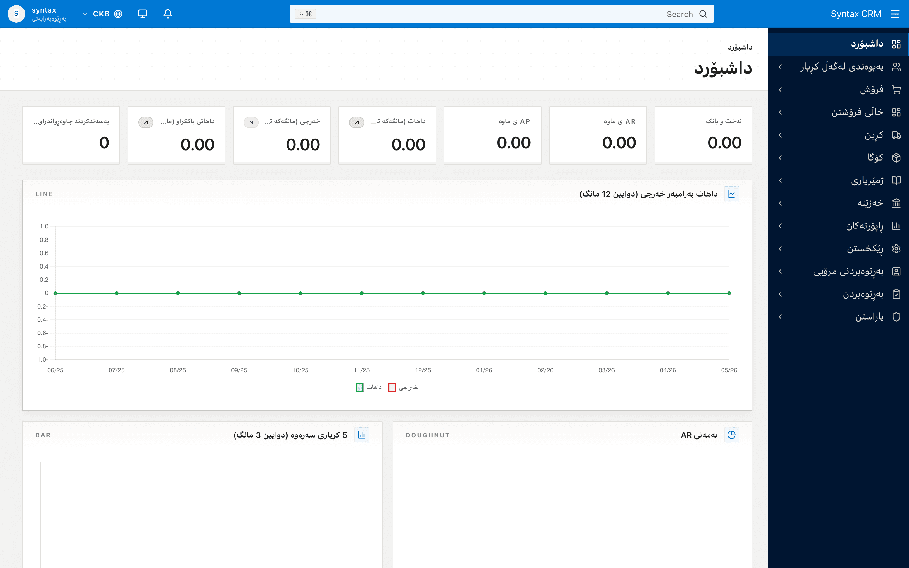Viewport: 909px width, 568px height.
Task: Expand the ژمێریاری sidebar chevron
Action: tap(781, 180)
